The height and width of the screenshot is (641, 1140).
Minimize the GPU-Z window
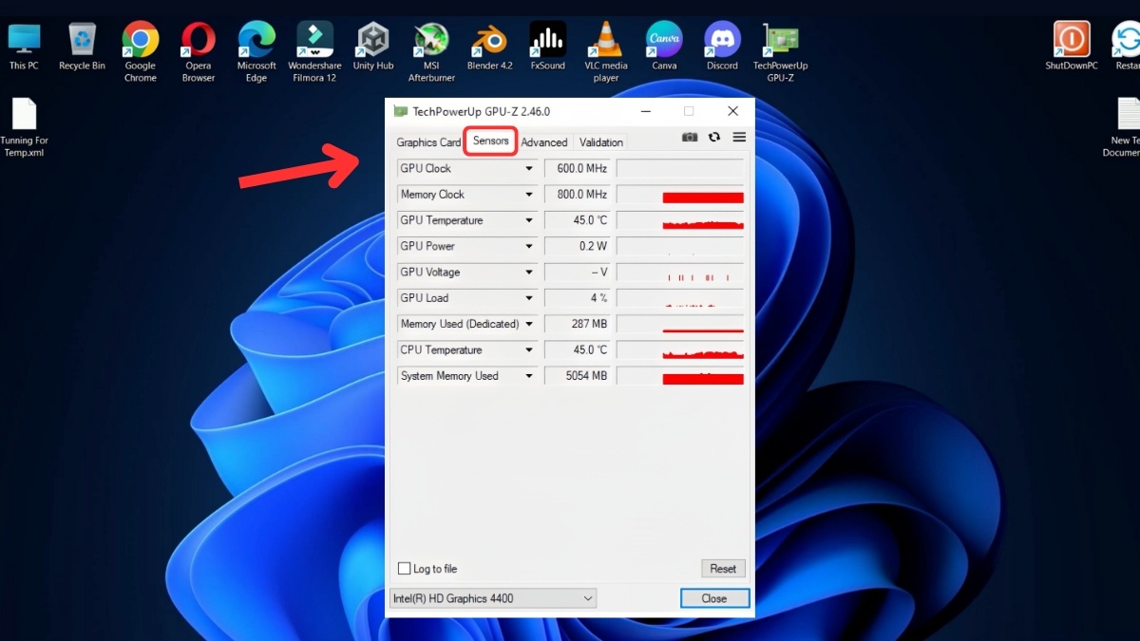pyautogui.click(x=646, y=111)
